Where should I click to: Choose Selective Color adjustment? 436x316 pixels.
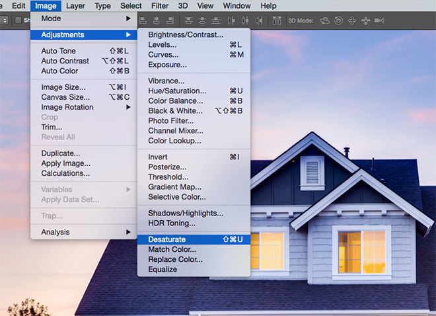tap(194, 197)
